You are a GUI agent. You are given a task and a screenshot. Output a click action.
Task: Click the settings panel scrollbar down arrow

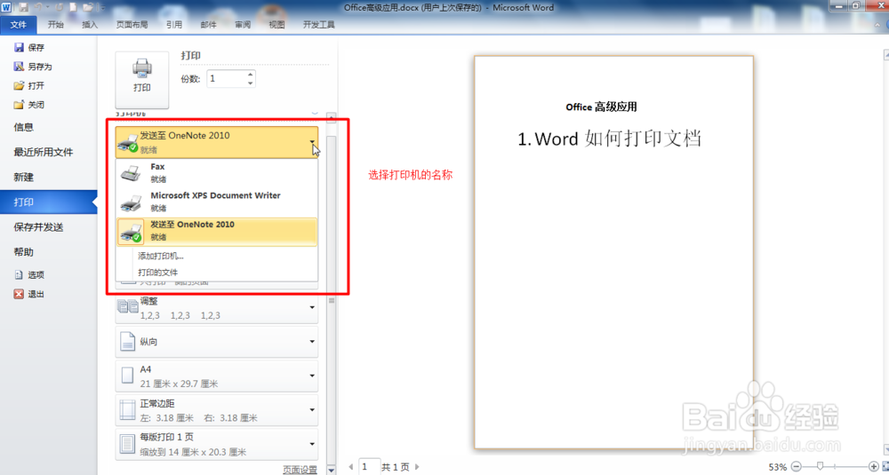coord(332,470)
